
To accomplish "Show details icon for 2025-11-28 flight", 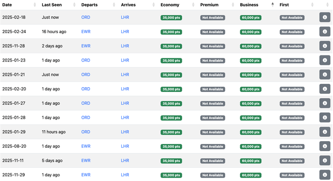I will coord(325,46).
